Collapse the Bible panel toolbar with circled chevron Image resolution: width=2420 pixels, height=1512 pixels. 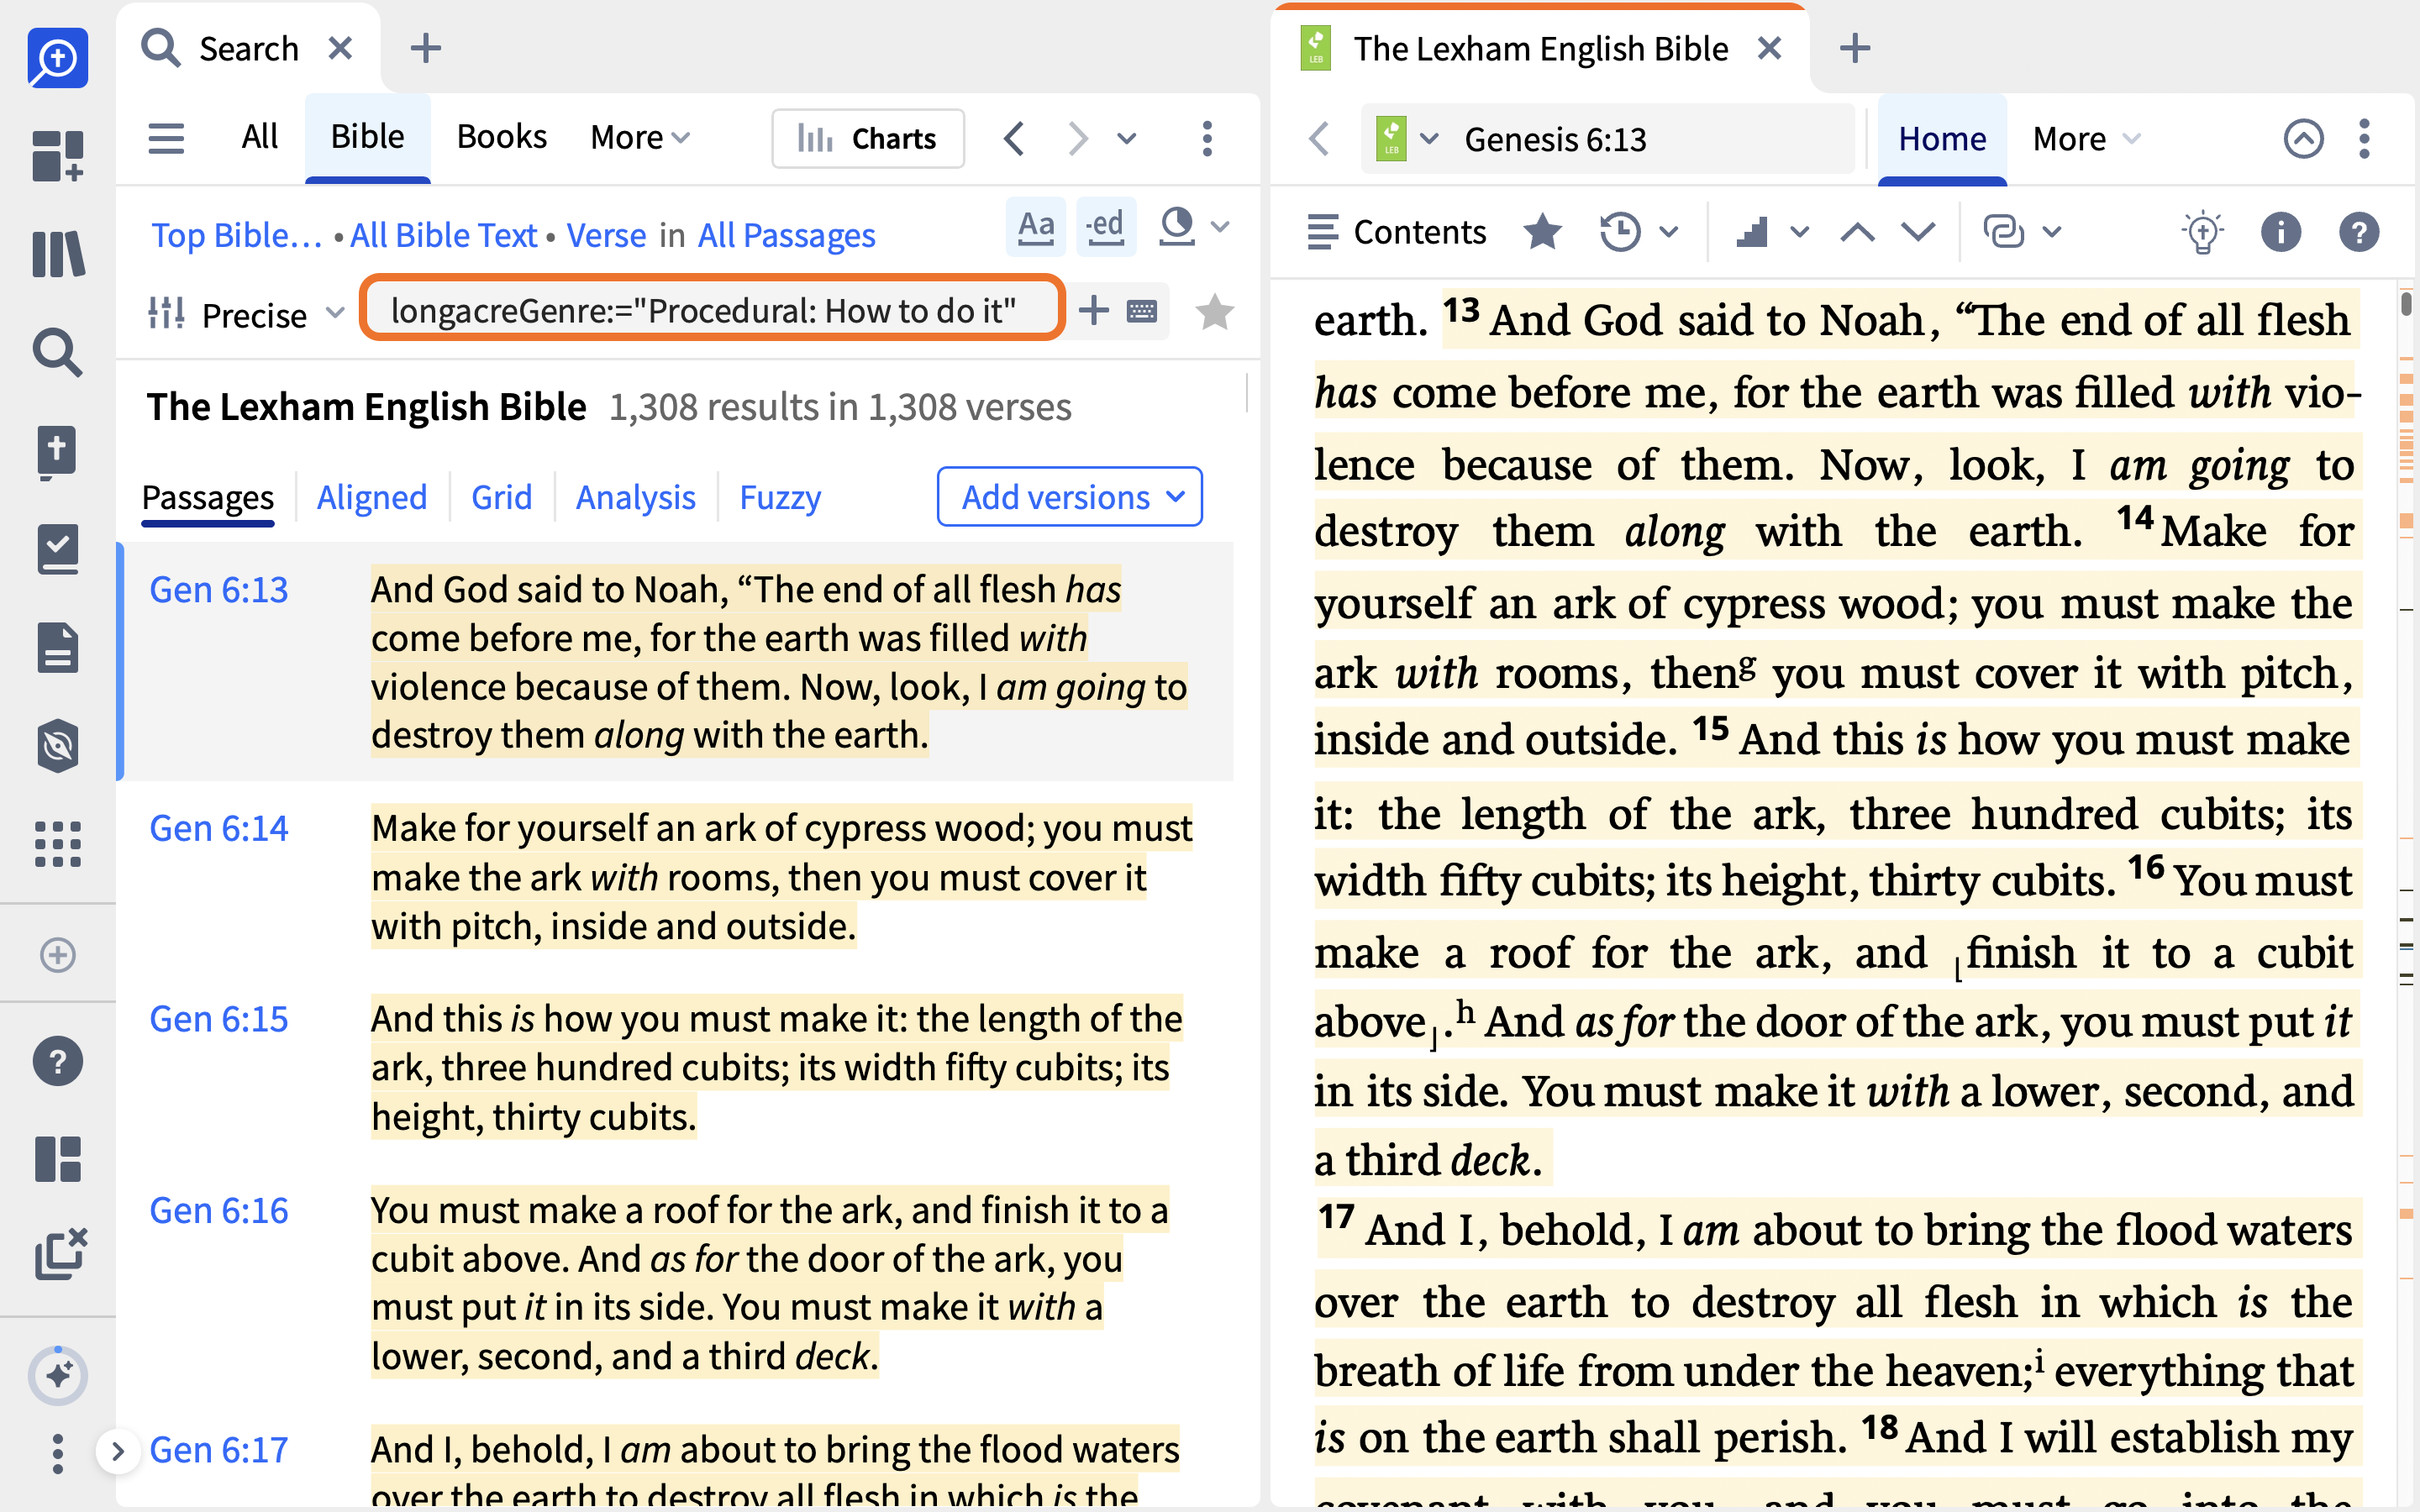tap(2302, 138)
